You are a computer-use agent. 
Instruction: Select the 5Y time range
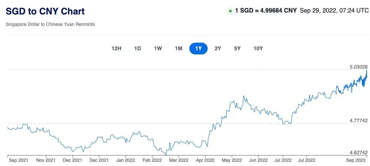coord(237,48)
